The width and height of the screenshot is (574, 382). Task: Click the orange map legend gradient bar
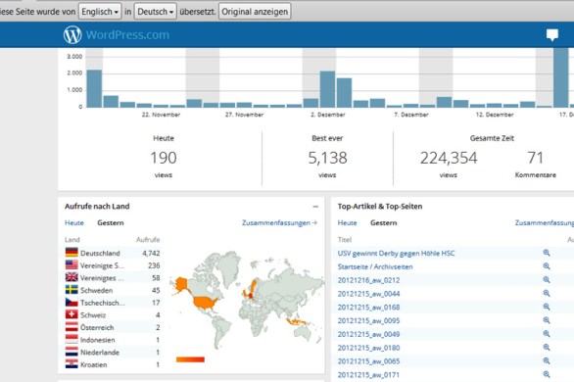[190, 359]
